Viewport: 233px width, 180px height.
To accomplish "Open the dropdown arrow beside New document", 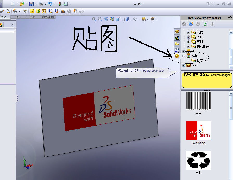I will [17, 4].
